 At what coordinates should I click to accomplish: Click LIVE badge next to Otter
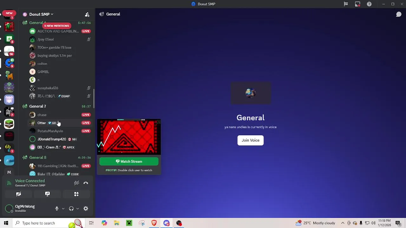[86, 123]
